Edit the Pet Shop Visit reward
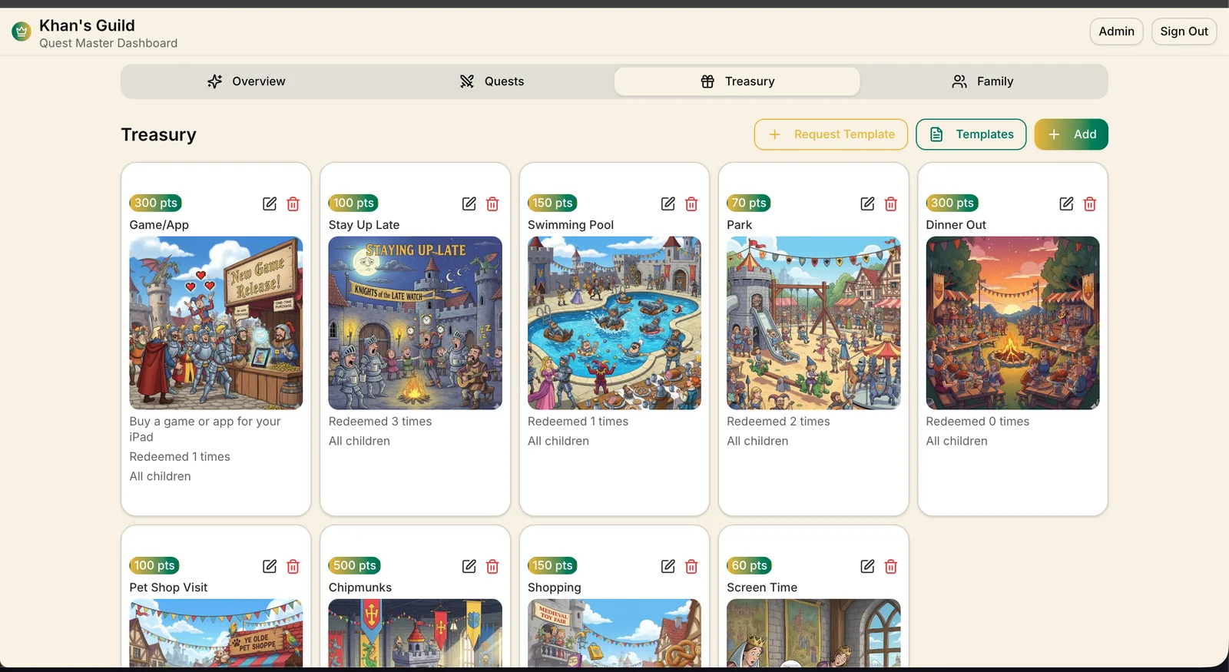The image size is (1229, 672). click(270, 566)
